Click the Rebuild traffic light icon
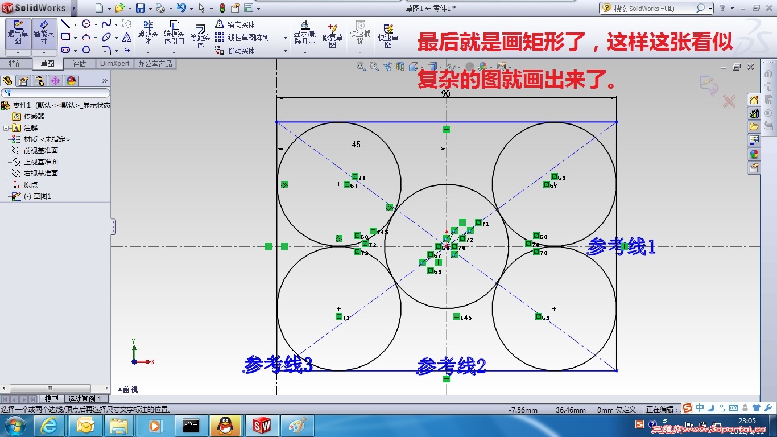 (x=221, y=8)
